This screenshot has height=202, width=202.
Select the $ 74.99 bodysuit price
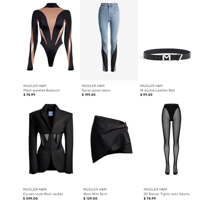click(29, 95)
